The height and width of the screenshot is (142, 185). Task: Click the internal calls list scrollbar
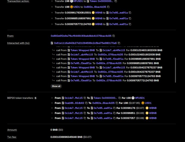click(175, 70)
